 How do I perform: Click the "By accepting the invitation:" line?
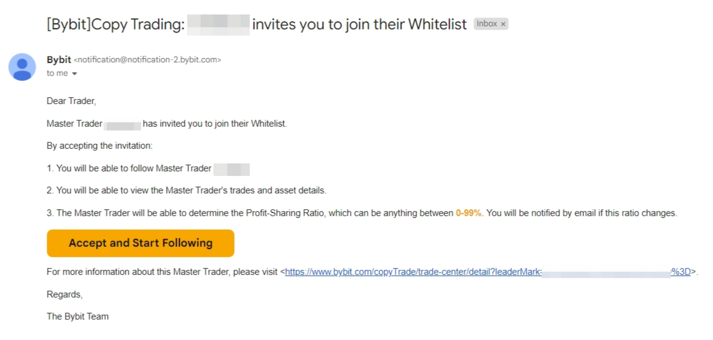[100, 146]
